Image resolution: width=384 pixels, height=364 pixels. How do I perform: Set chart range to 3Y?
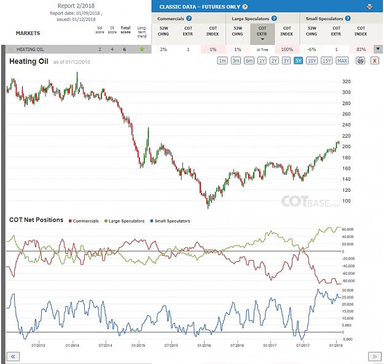pos(286,60)
